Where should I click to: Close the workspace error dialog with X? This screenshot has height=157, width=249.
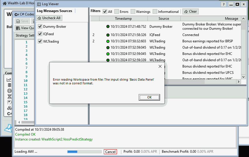[160, 66]
